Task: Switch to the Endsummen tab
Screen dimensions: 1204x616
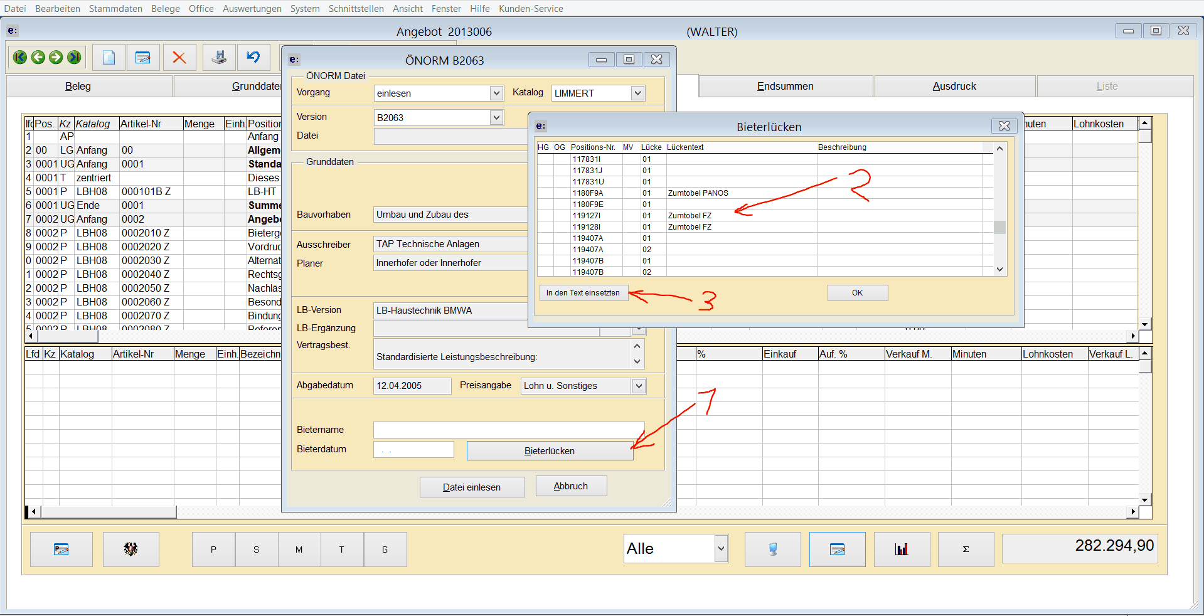Action: click(786, 87)
